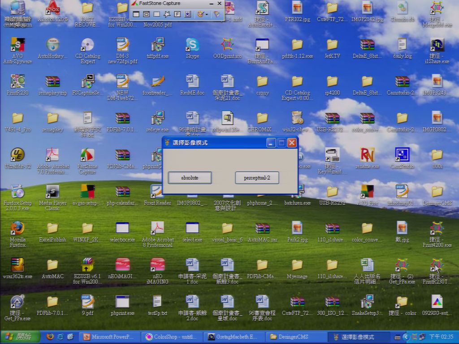Expand the FastStone output palette dropdown arrow
The height and width of the screenshot is (344, 459).
(x=207, y=14)
